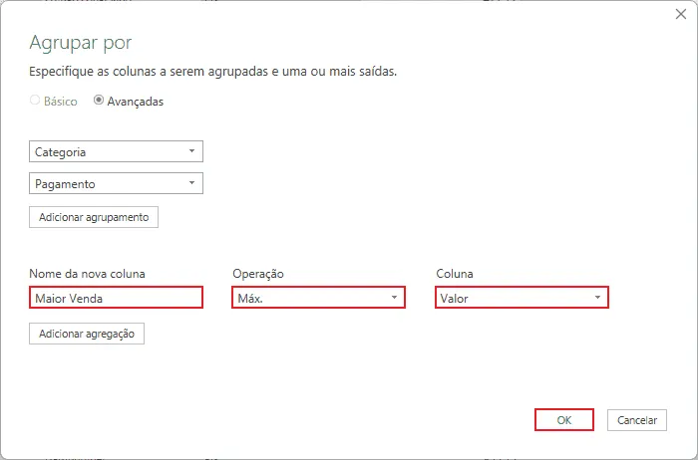Click the Nome da nova coluna label
The width and height of the screenshot is (698, 460).
pos(88,274)
